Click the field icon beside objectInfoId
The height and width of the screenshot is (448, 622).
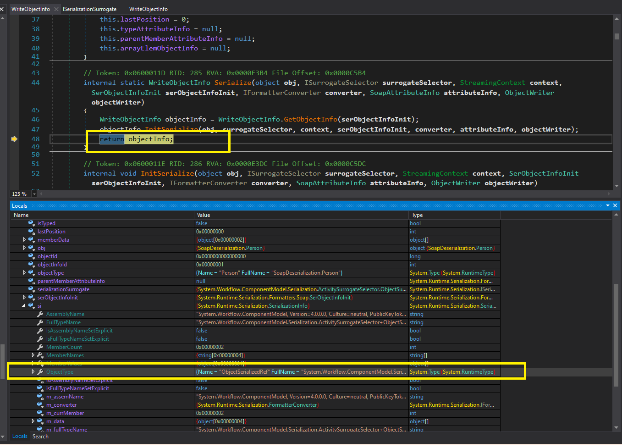pos(32,265)
